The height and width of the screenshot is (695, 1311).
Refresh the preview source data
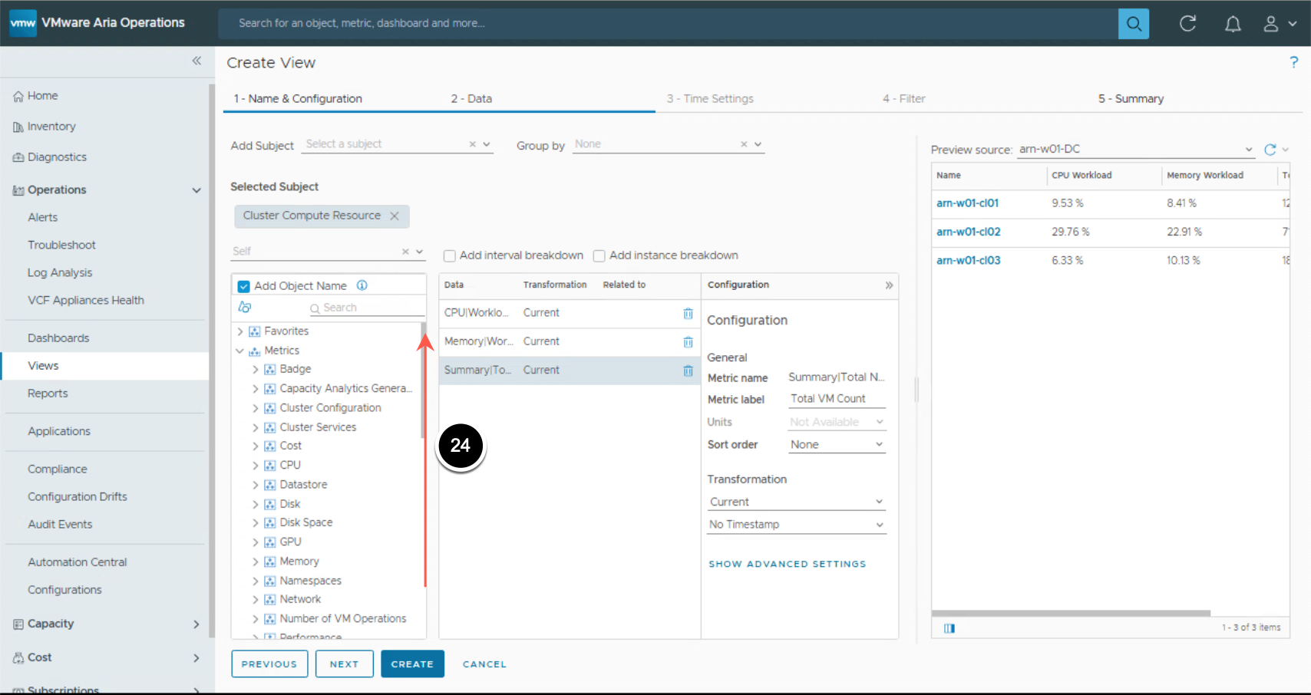coord(1270,150)
